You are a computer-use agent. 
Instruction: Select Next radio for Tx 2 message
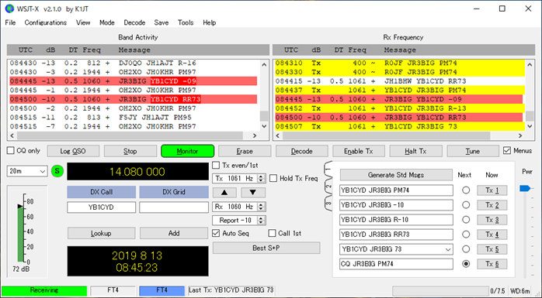tap(466, 205)
